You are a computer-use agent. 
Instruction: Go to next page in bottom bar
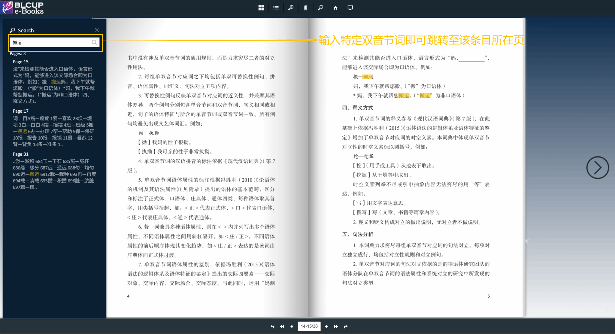(326, 326)
